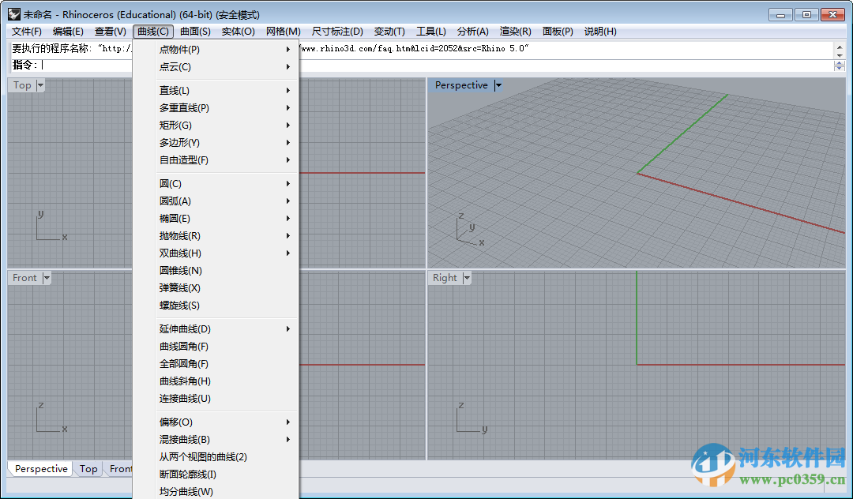Image resolution: width=853 pixels, height=499 pixels.
Task: Choose 螺旋线(S) from the curve menu
Action: (216, 306)
